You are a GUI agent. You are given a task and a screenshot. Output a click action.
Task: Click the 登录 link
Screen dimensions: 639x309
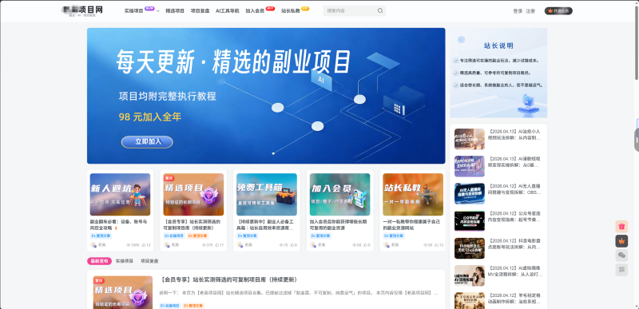tap(518, 11)
